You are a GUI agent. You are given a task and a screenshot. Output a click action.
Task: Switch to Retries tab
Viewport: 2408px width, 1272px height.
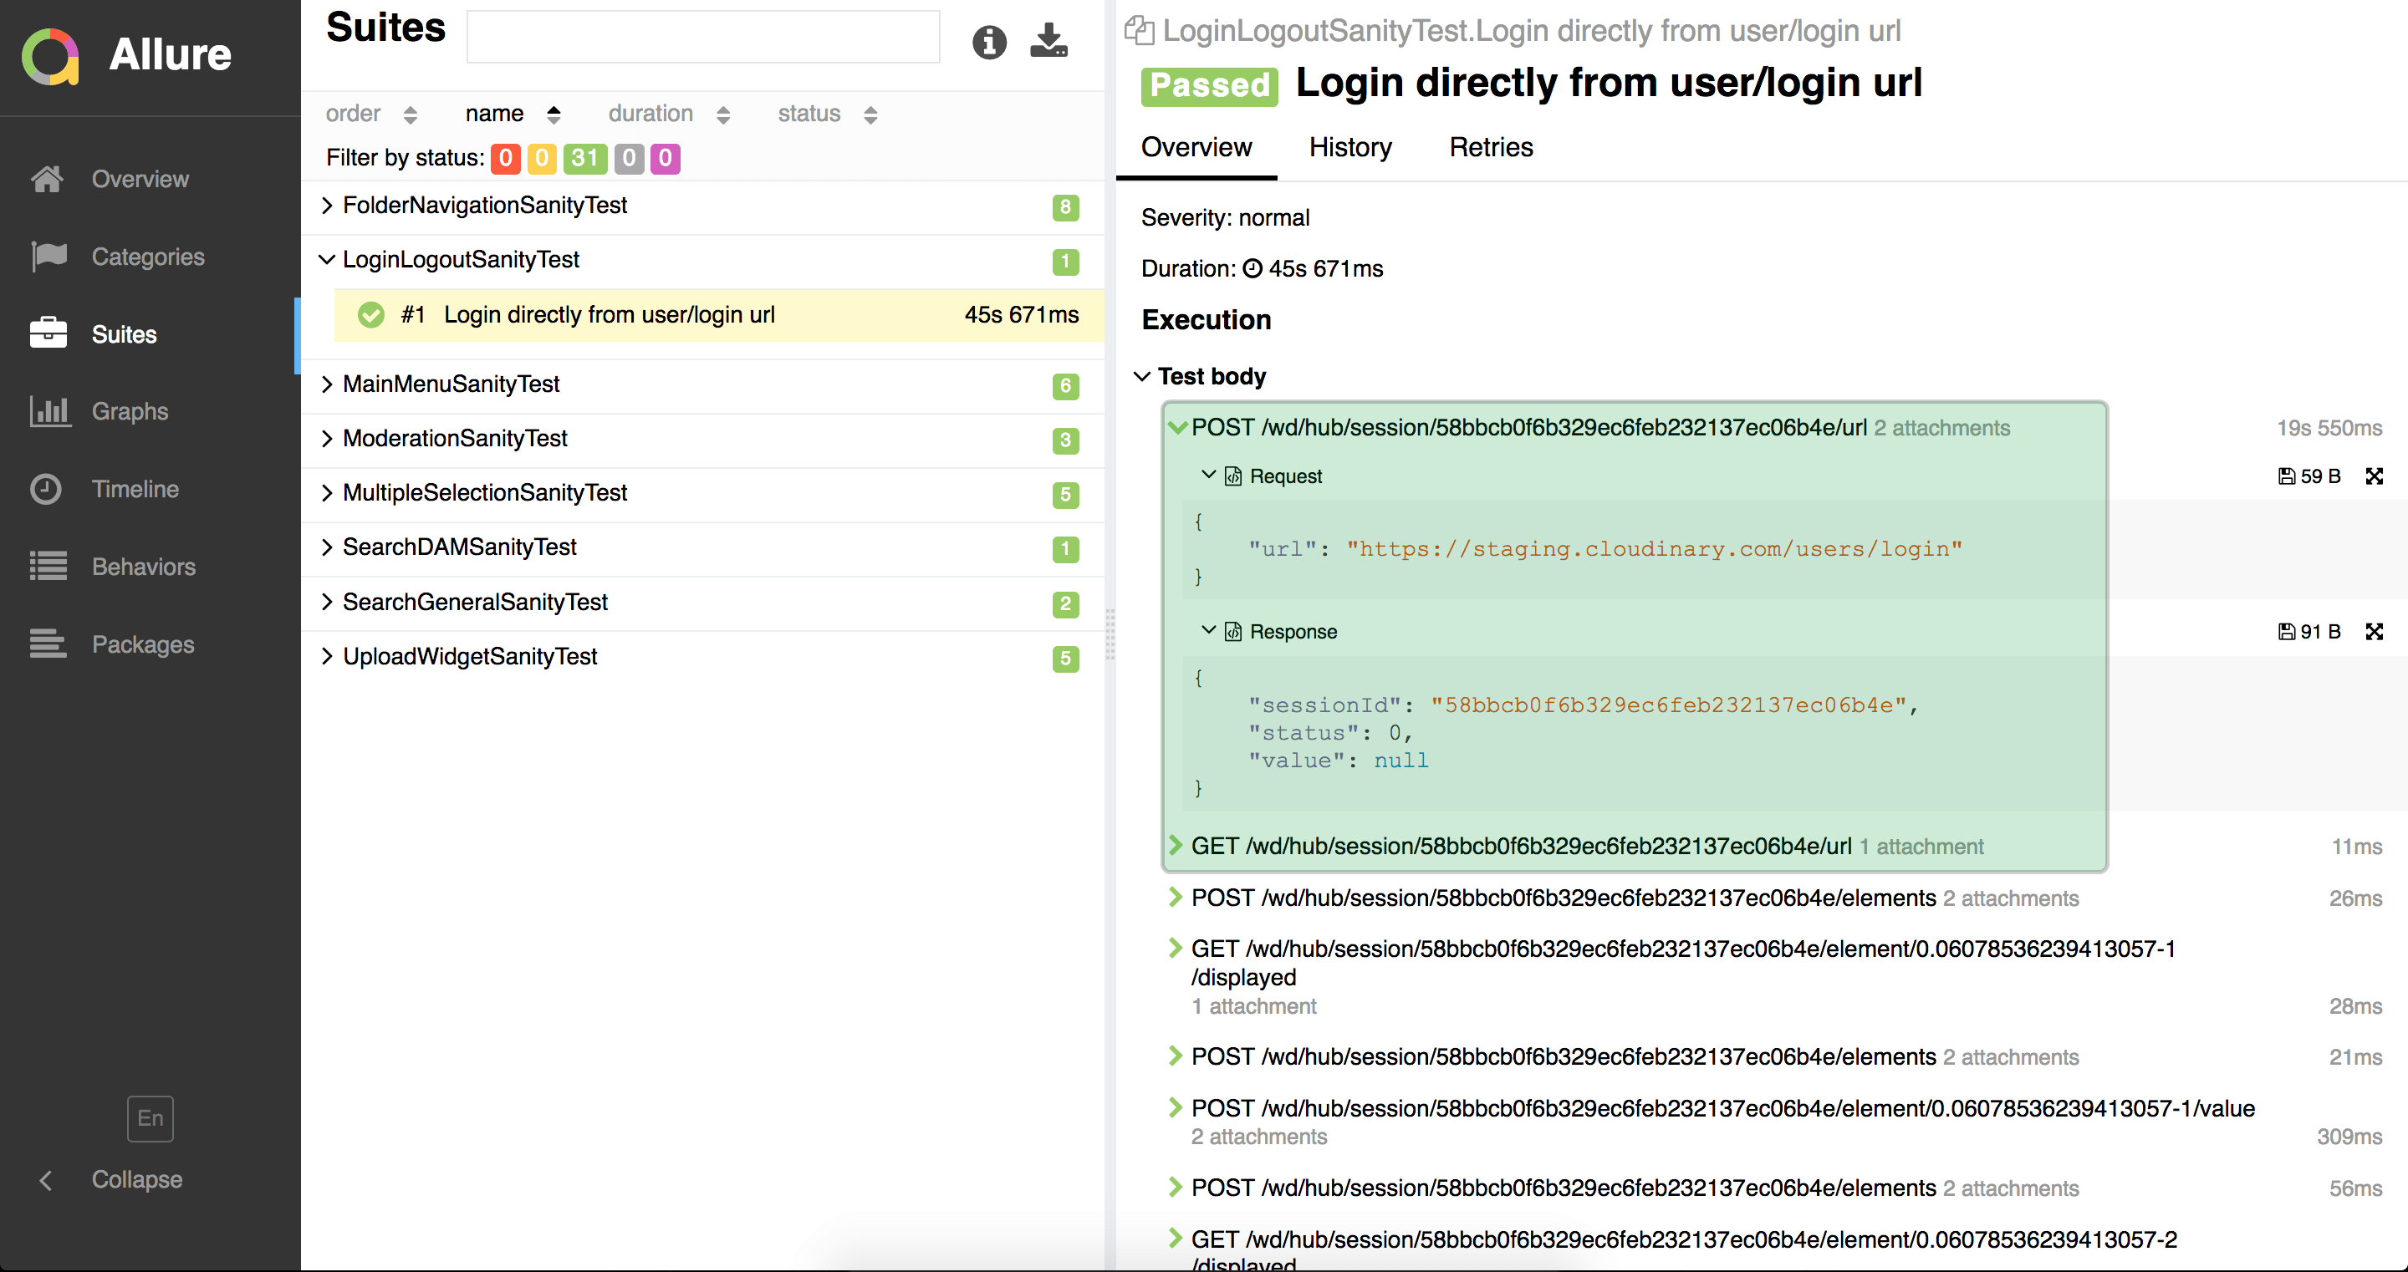pyautogui.click(x=1491, y=146)
